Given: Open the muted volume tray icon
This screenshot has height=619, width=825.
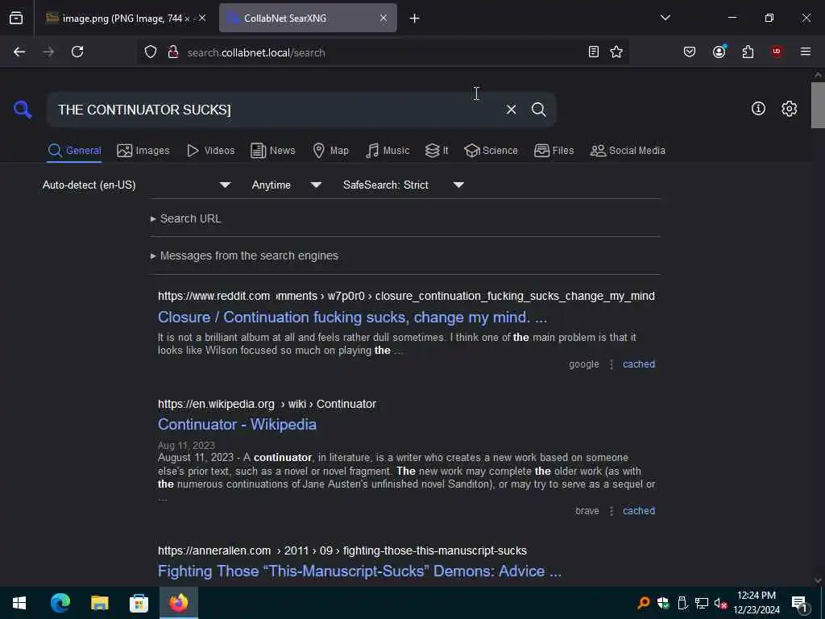Looking at the screenshot, I should pos(720,603).
